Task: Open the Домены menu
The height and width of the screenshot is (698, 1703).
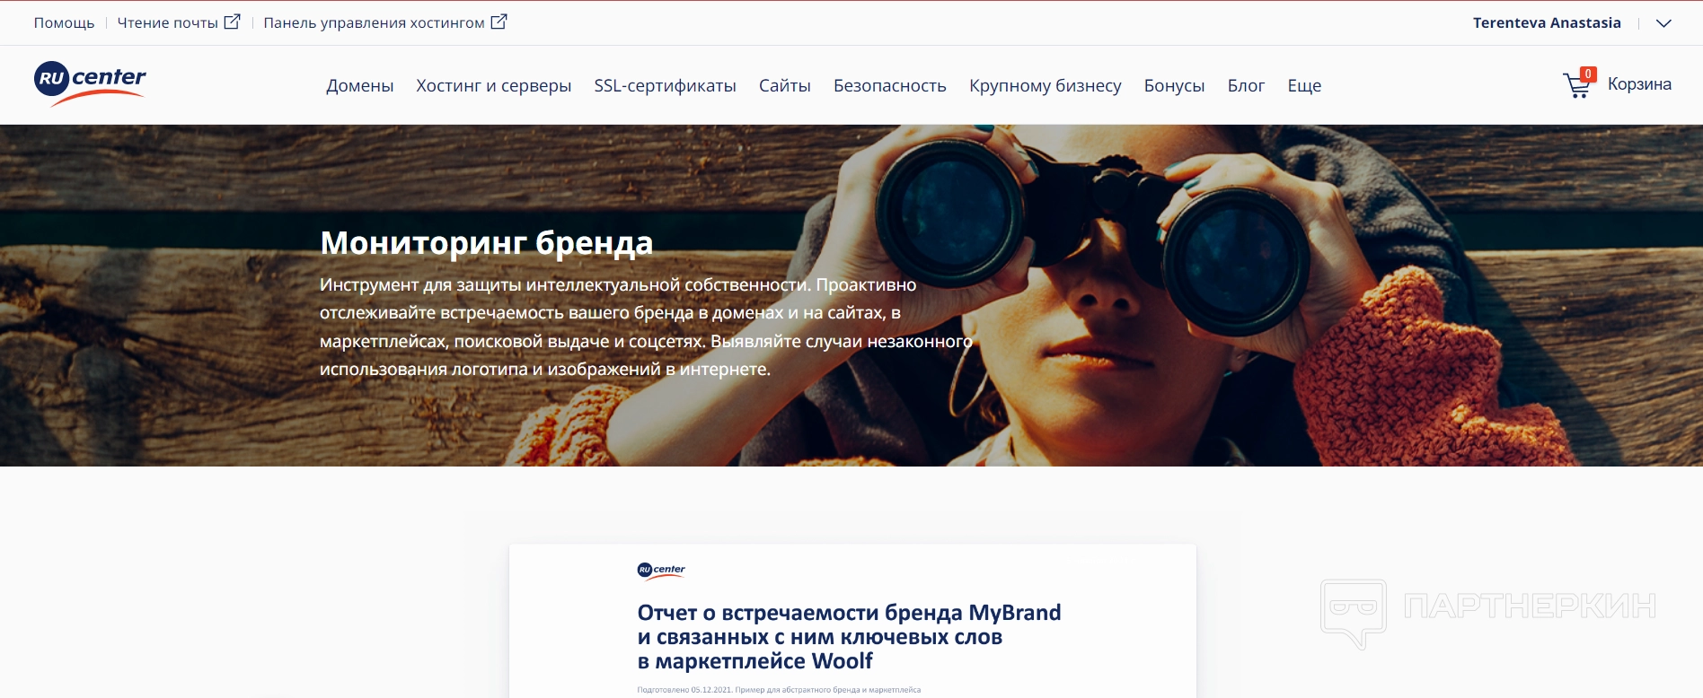Action: (359, 85)
